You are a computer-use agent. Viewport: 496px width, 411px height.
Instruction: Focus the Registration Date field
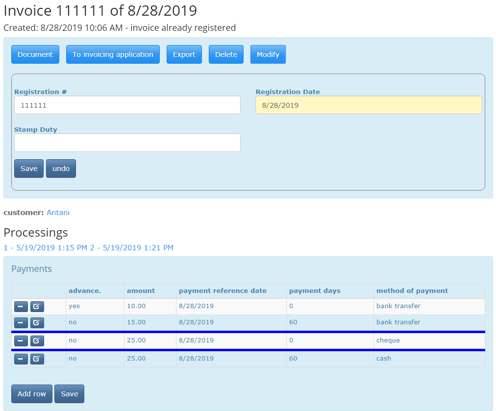point(369,105)
